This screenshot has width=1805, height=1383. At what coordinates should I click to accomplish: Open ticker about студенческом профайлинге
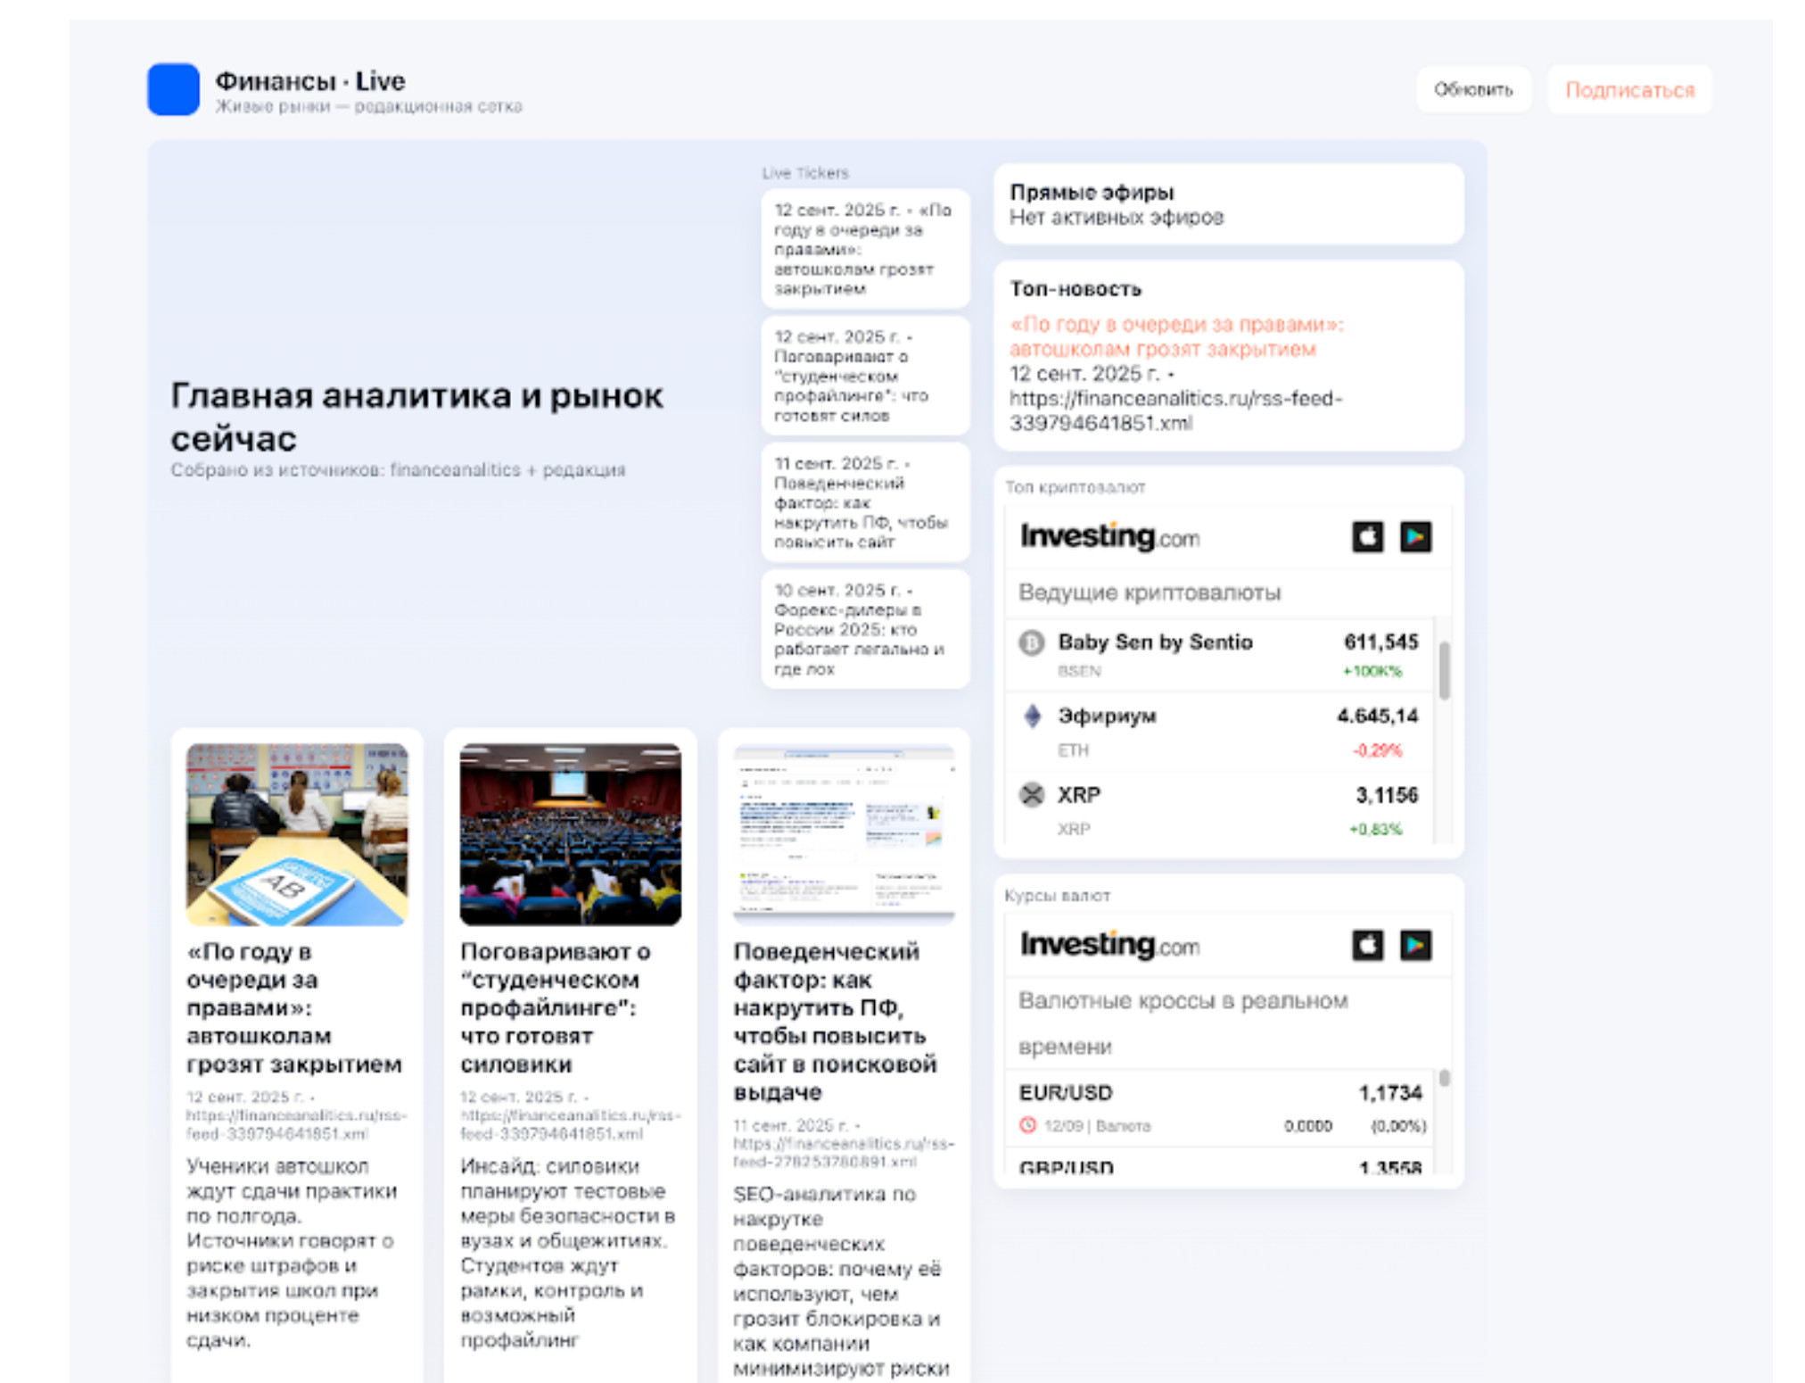click(x=864, y=376)
